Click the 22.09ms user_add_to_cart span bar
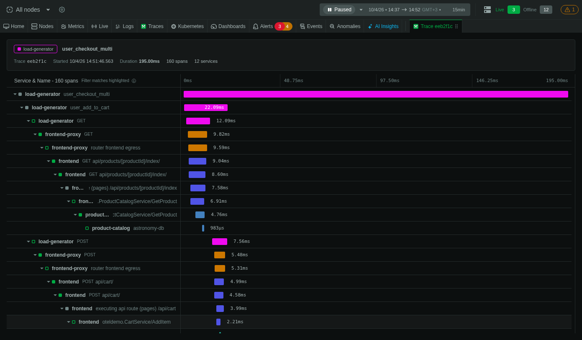582x340 pixels. pos(206,108)
